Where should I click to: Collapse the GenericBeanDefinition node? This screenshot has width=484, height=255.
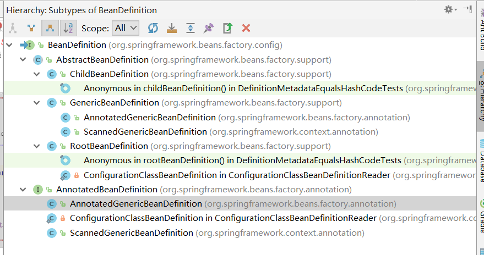[x=36, y=103]
